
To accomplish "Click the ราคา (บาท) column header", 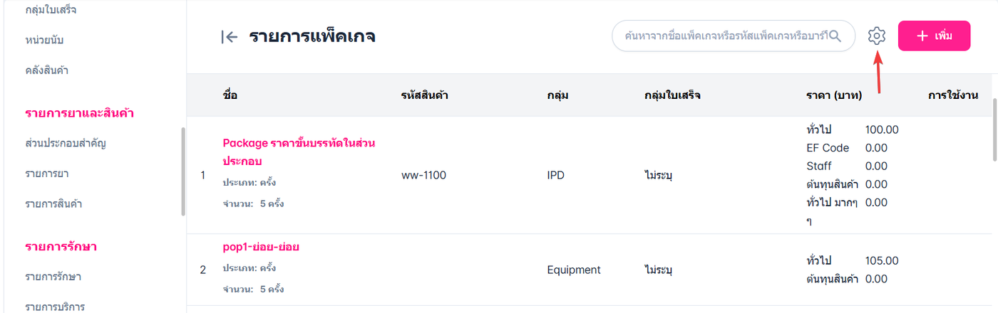I will [x=834, y=95].
